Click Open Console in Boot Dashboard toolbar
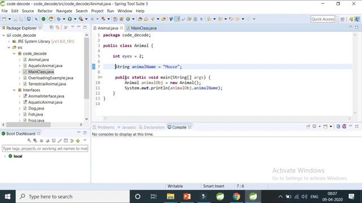The image size is (362, 203). tap(54, 140)
